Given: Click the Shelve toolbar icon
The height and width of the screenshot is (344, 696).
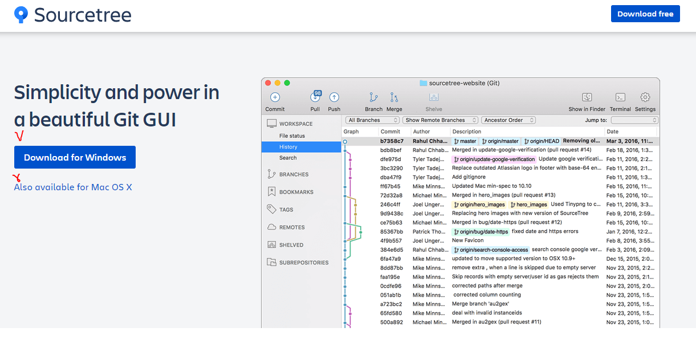Looking at the screenshot, I should tap(434, 97).
